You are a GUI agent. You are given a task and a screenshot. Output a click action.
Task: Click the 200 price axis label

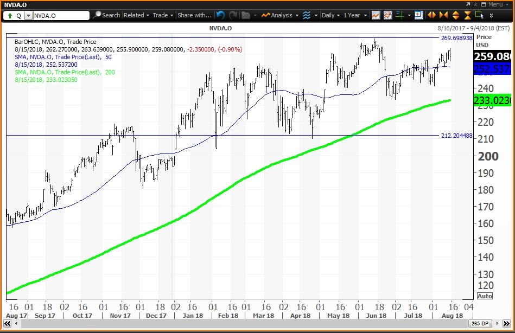pos(488,156)
